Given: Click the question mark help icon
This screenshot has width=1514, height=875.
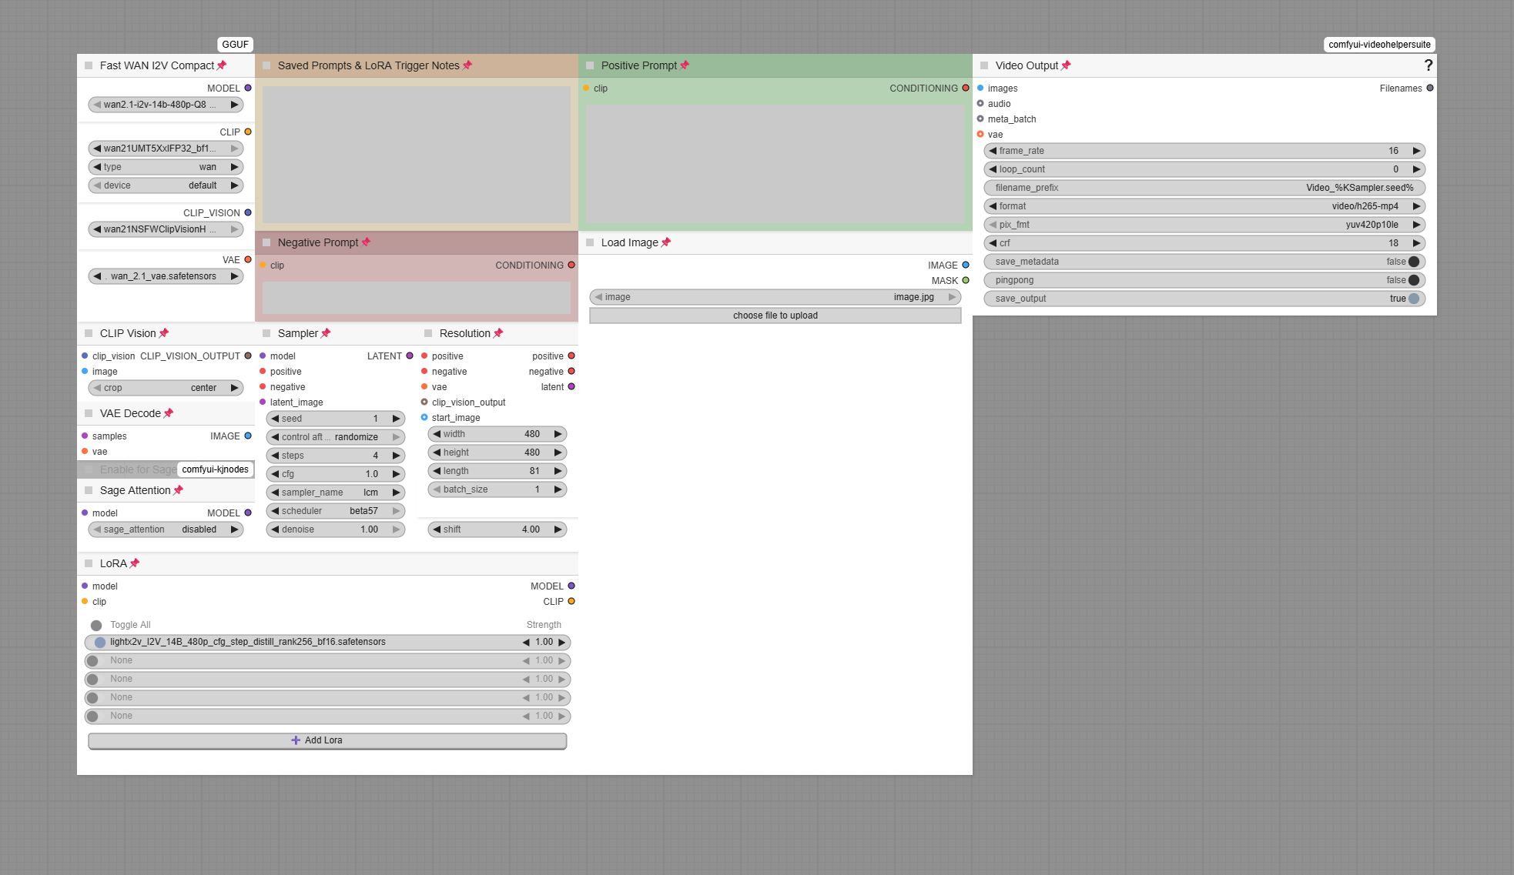Looking at the screenshot, I should click(1428, 65).
